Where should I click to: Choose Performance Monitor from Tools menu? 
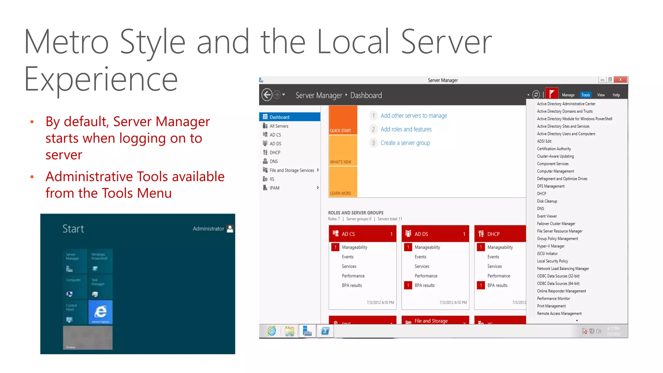point(553,299)
